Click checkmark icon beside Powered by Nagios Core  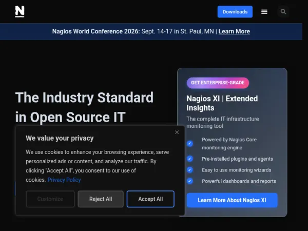tap(190, 144)
